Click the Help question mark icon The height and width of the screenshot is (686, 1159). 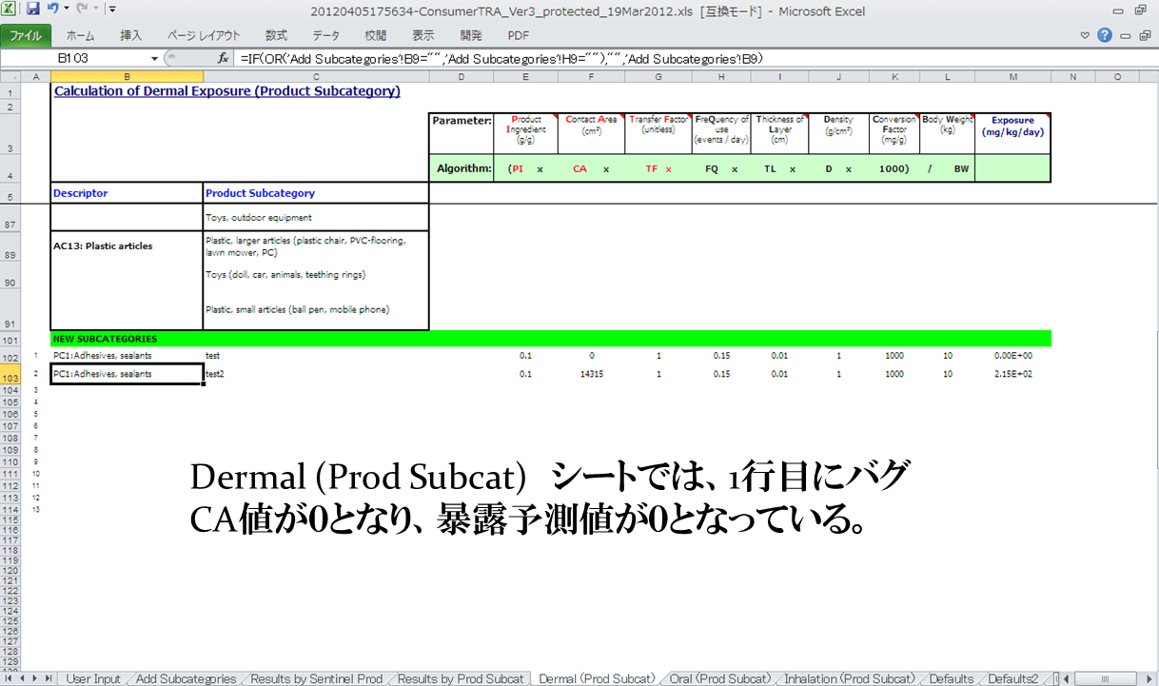[1106, 35]
